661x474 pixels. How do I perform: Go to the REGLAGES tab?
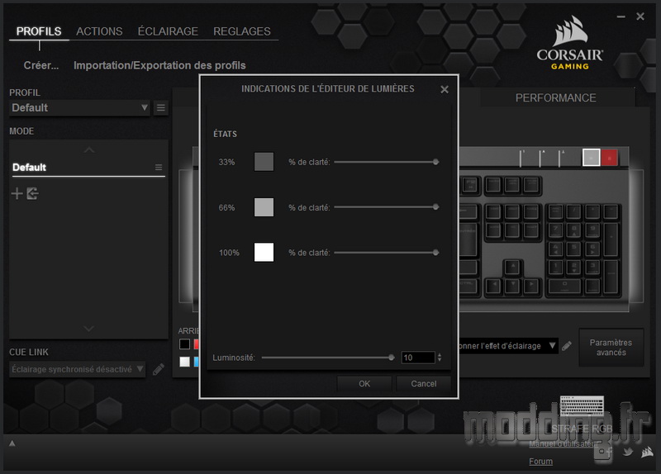point(241,31)
